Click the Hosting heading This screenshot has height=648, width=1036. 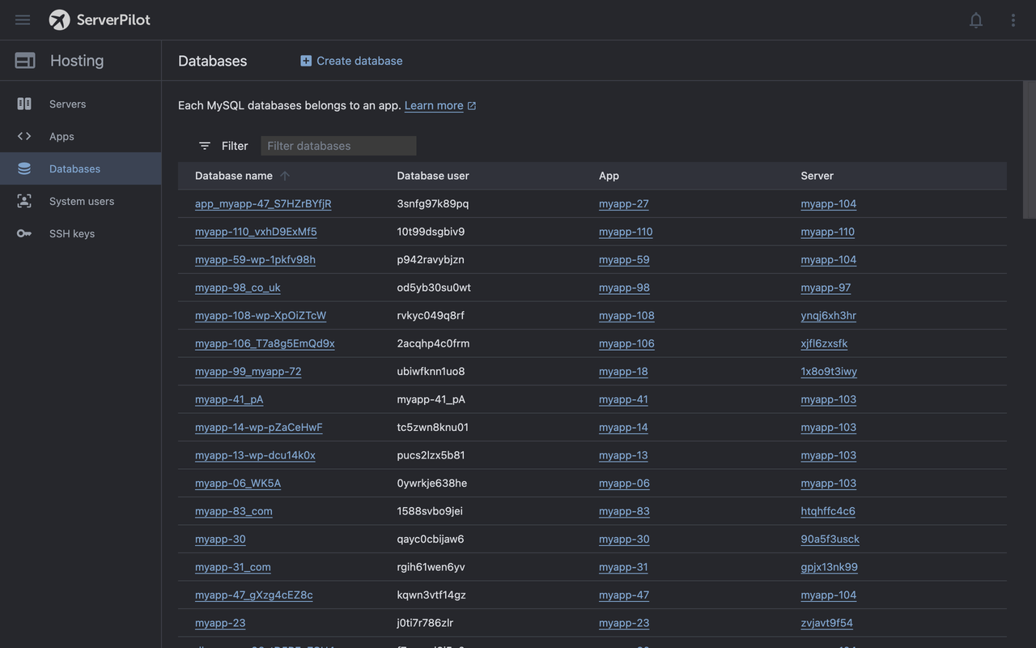[x=77, y=61]
